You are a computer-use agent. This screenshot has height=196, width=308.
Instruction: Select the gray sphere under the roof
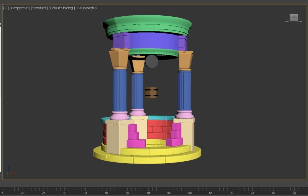coord(152,61)
